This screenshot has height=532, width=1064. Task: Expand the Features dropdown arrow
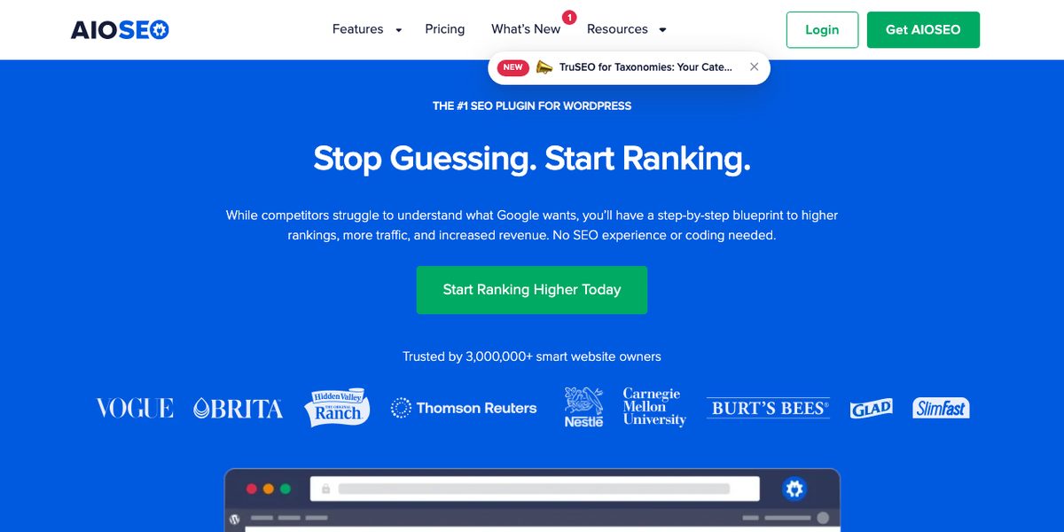coord(398,30)
